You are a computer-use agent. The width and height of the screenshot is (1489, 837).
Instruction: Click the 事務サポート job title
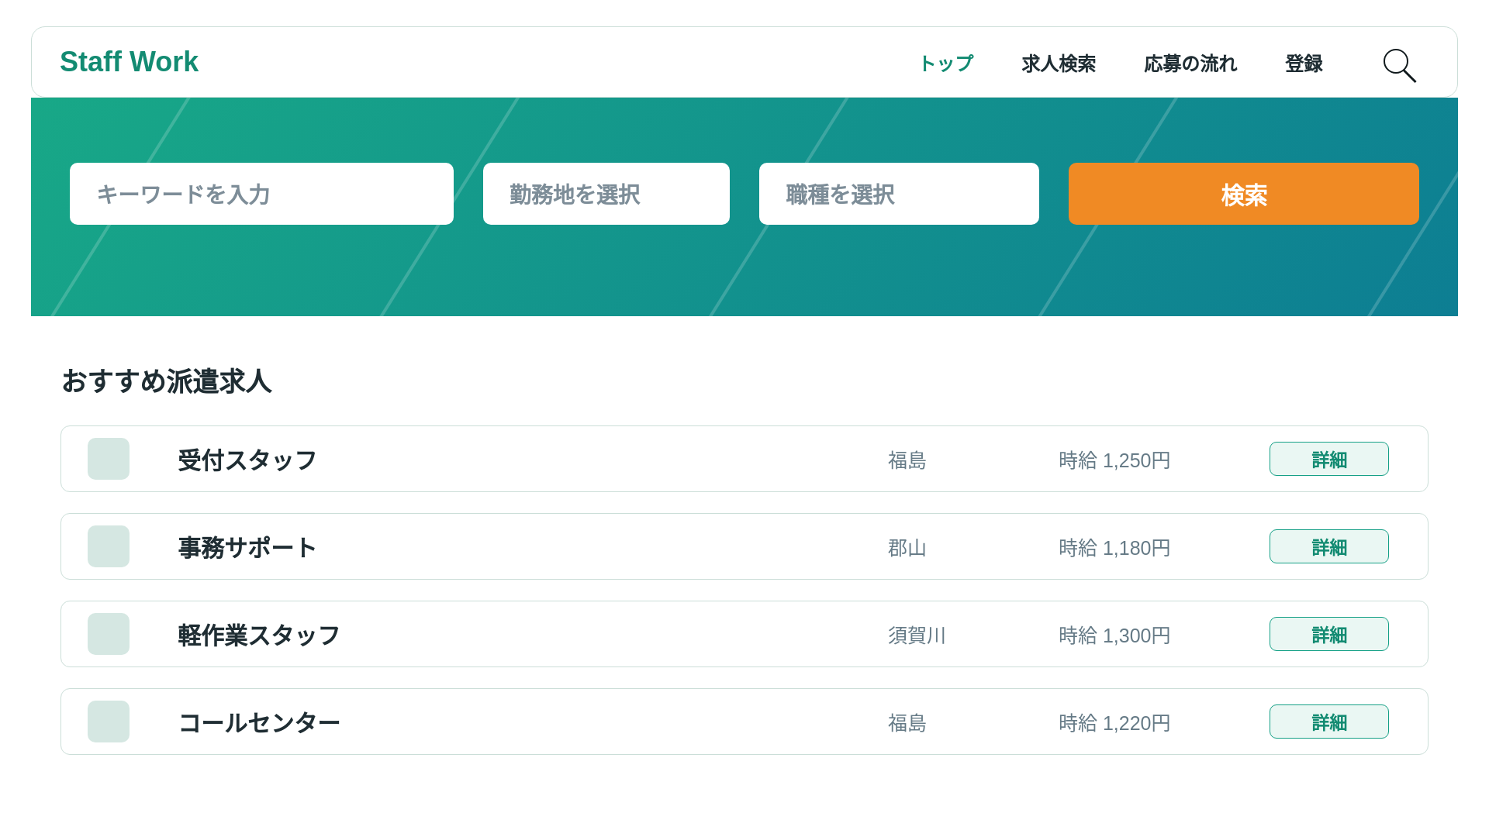(247, 548)
